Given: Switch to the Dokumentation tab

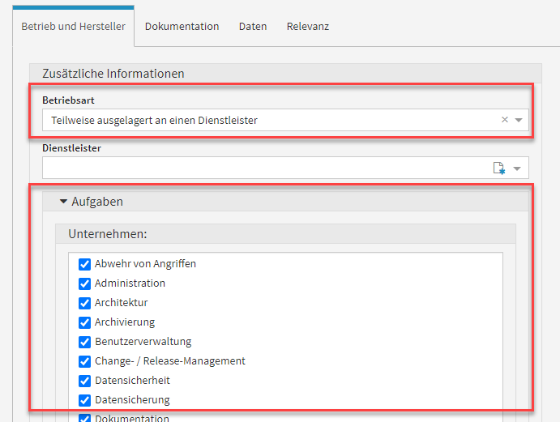Looking at the screenshot, I should [x=182, y=27].
